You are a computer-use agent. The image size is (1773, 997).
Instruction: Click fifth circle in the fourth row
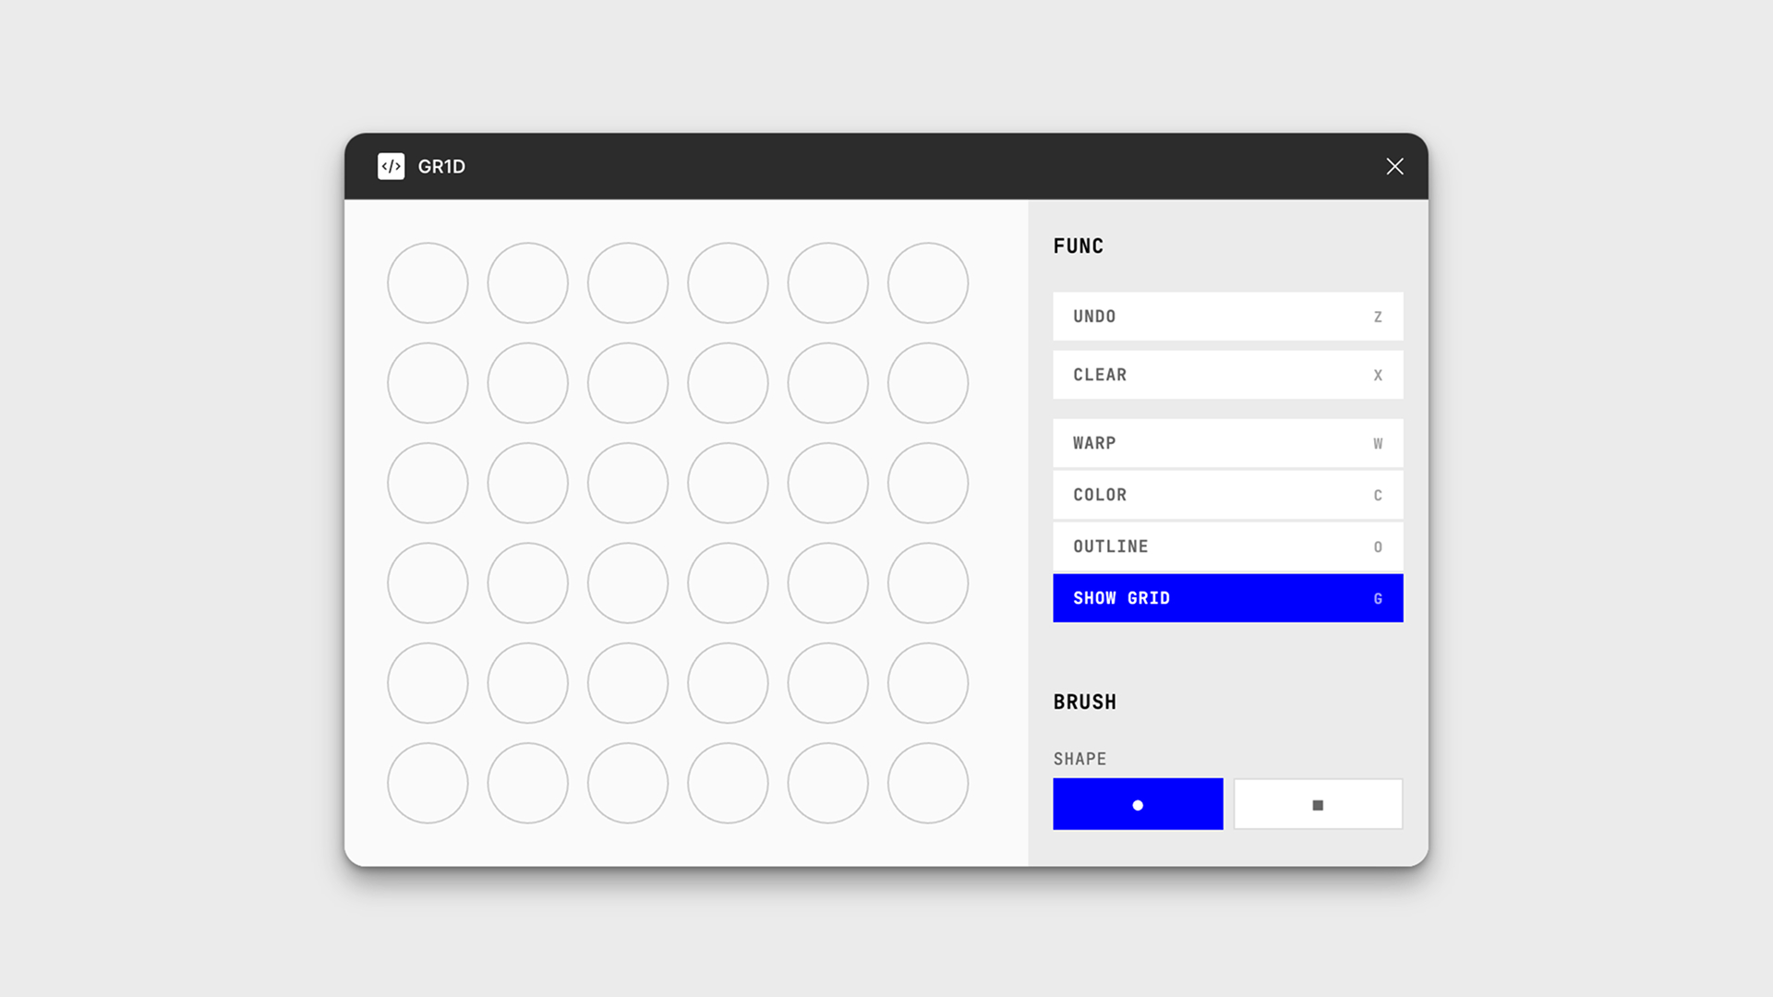coord(827,583)
